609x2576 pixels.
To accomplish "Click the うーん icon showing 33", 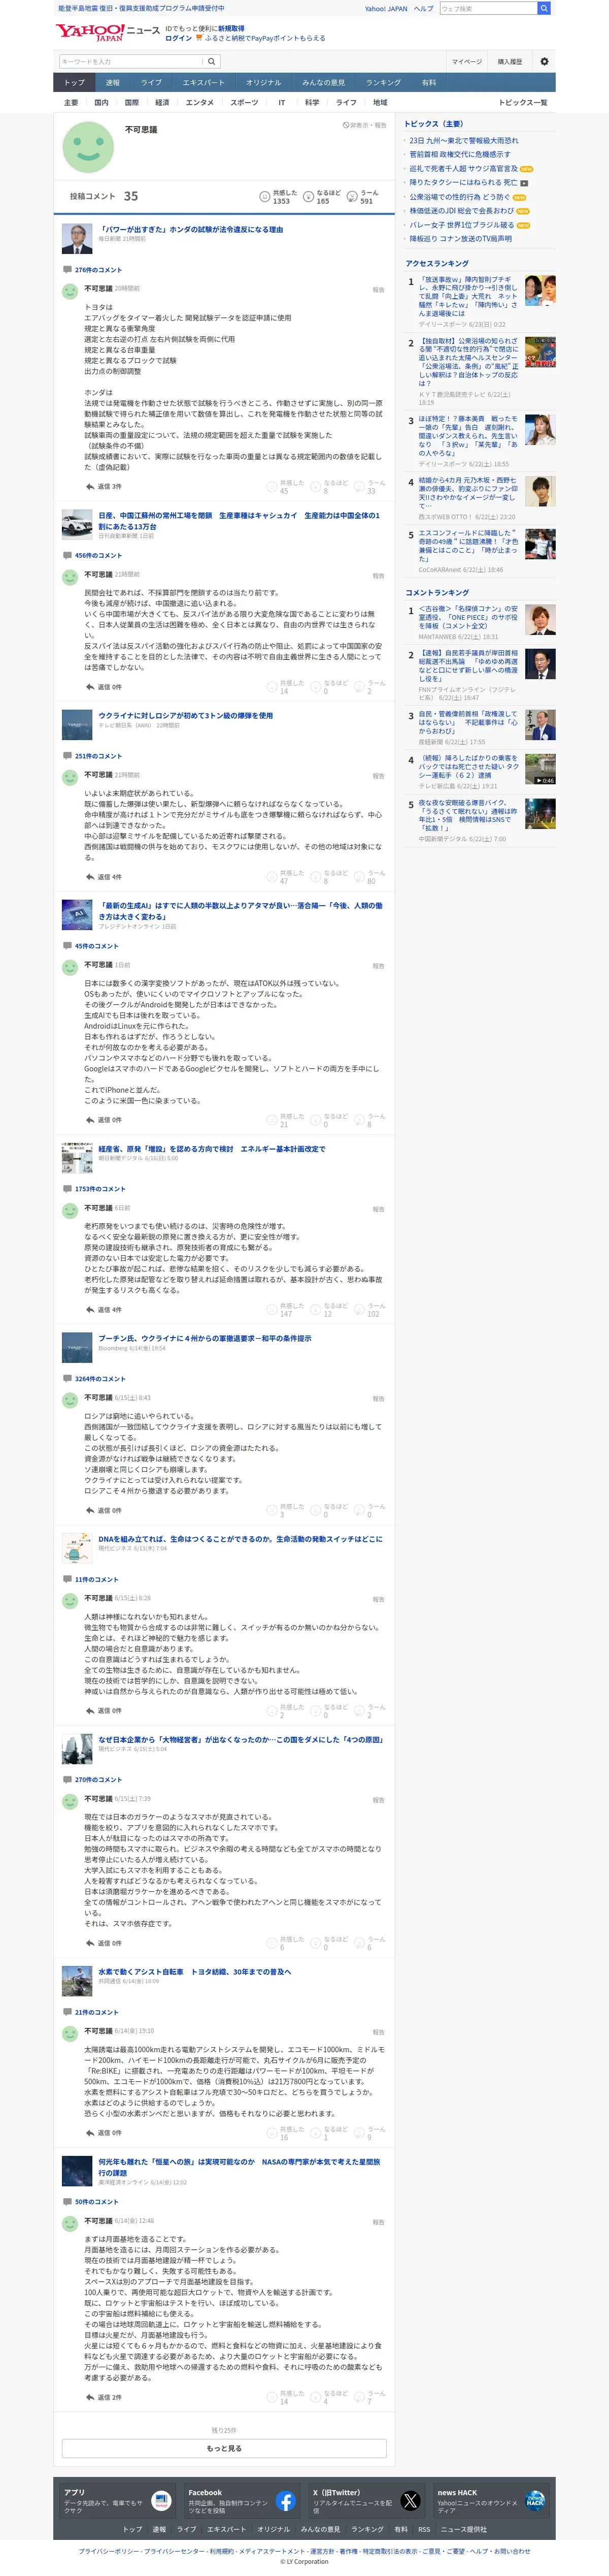I will [x=359, y=486].
